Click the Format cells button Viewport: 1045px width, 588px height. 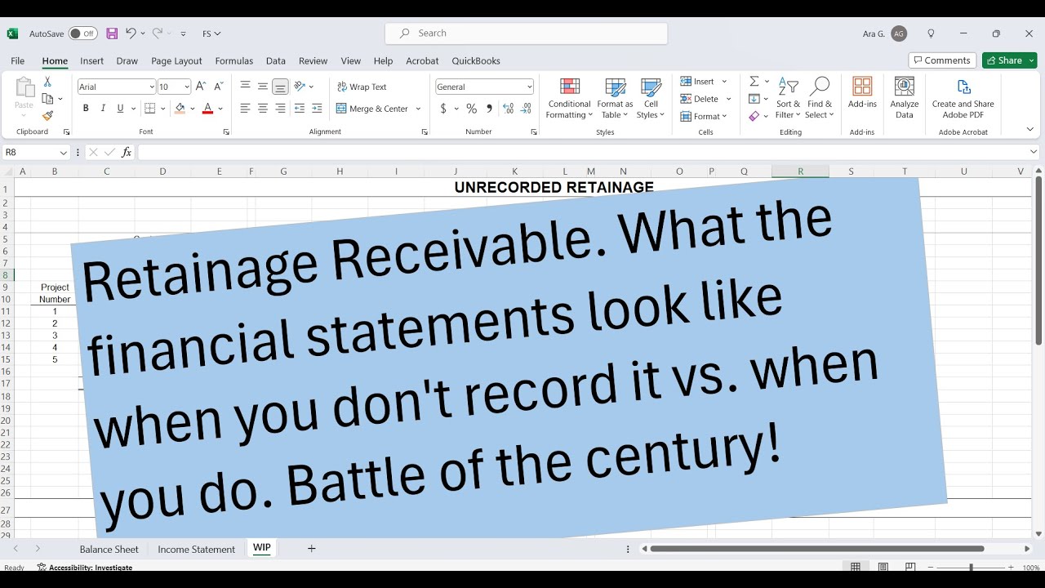[703, 117]
